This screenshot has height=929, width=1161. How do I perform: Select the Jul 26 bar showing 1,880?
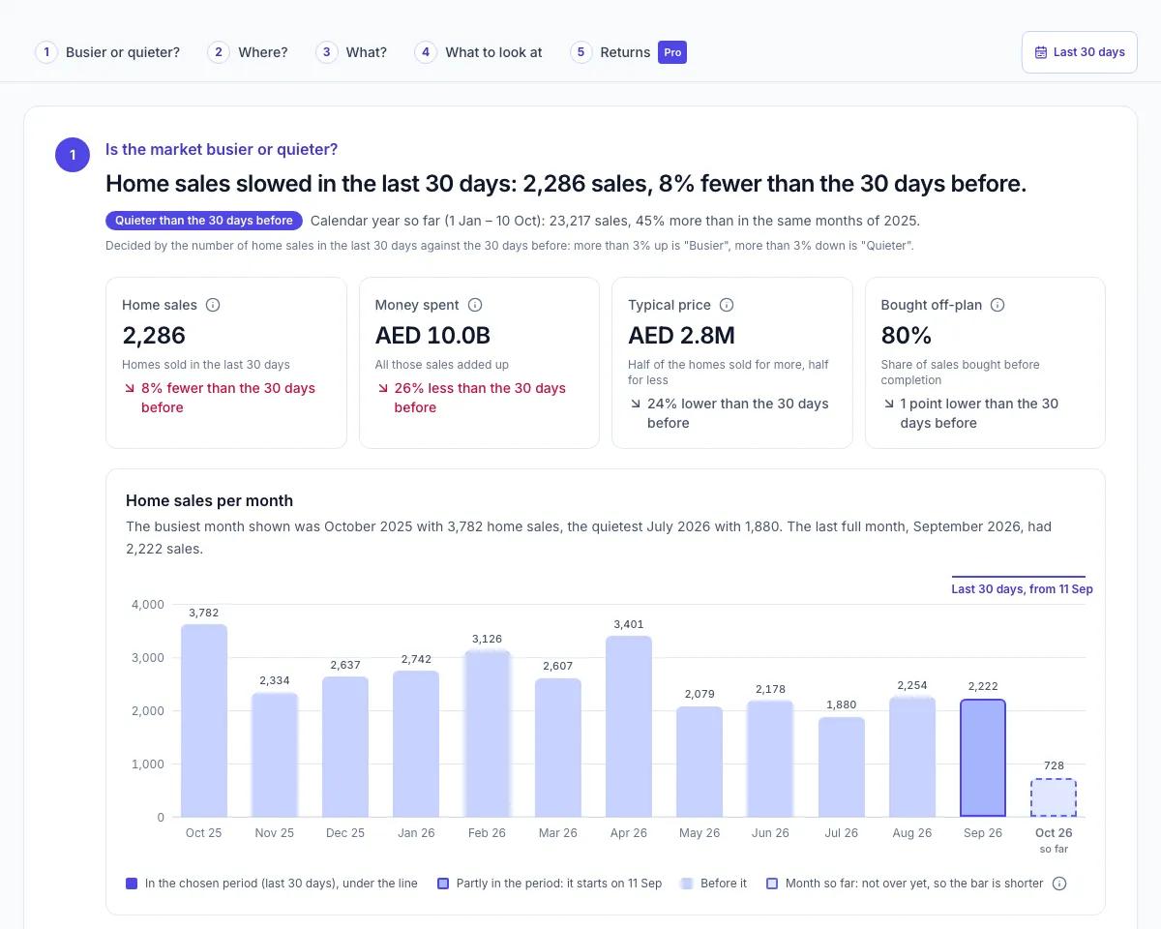(842, 766)
